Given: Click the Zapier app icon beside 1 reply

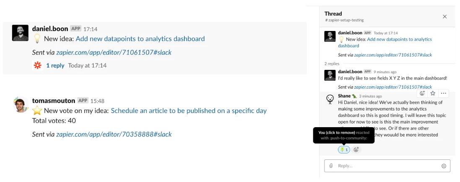Looking at the screenshot, I should 38,66.
